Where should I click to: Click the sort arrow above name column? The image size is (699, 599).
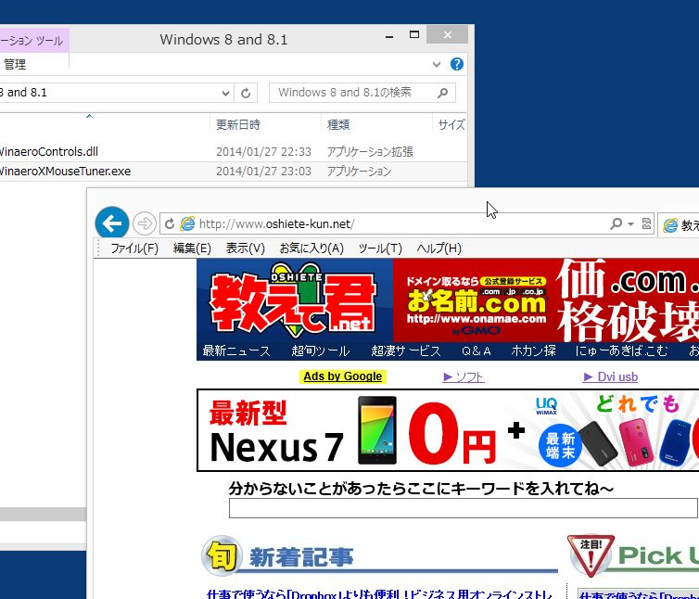pos(89,116)
